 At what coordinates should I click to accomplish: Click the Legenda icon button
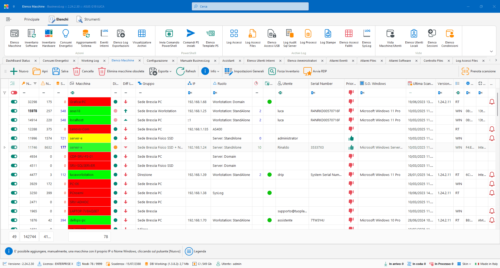pyautogui.click(x=189, y=251)
